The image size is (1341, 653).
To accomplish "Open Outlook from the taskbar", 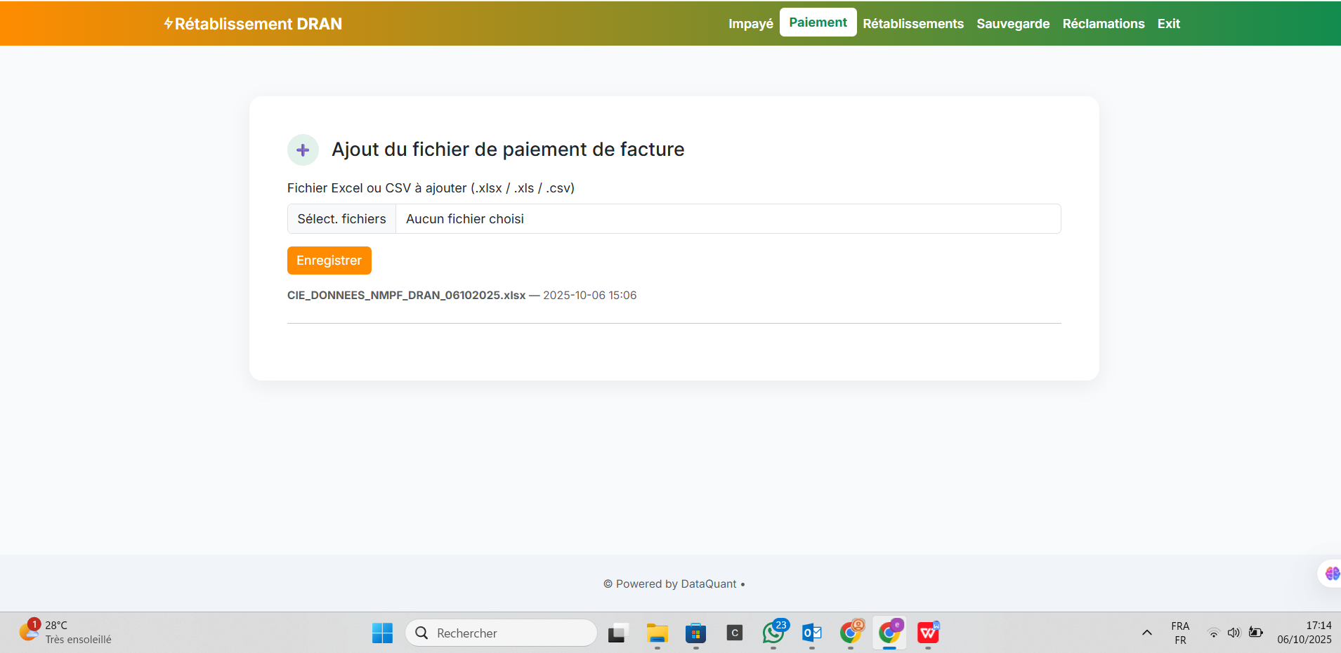I will point(812,633).
